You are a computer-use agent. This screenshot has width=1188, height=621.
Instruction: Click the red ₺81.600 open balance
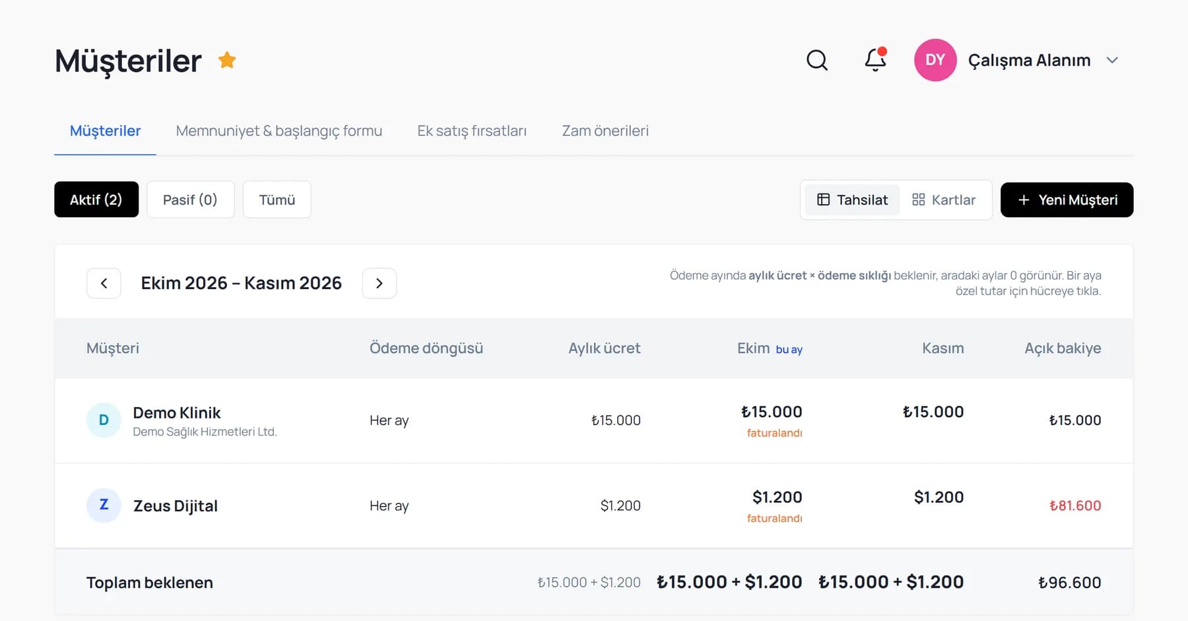click(1075, 506)
